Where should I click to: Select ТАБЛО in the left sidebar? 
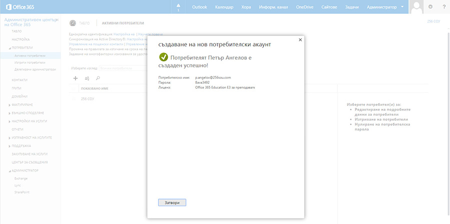click(x=16, y=31)
